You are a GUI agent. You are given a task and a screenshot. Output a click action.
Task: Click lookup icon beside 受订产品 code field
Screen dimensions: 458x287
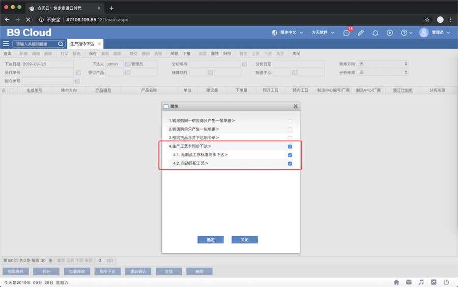127,72
